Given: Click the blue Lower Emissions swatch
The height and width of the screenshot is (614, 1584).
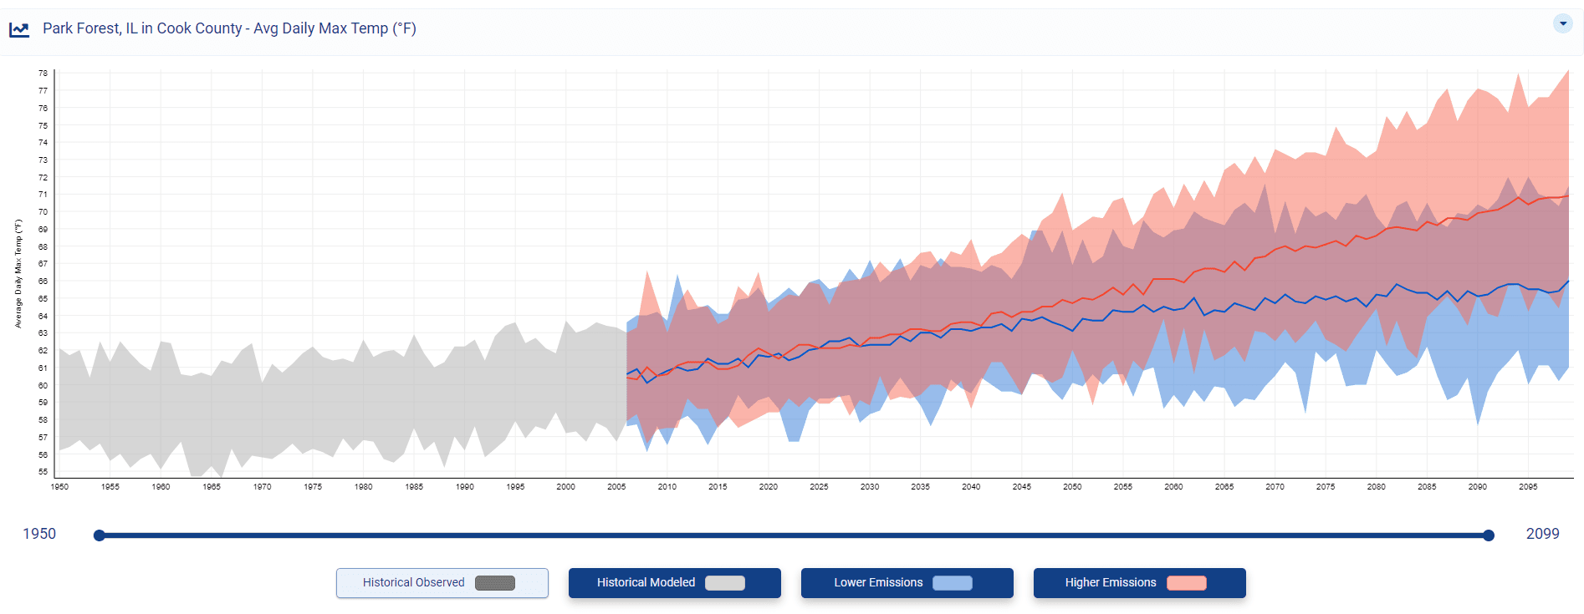Looking at the screenshot, I should [x=953, y=583].
